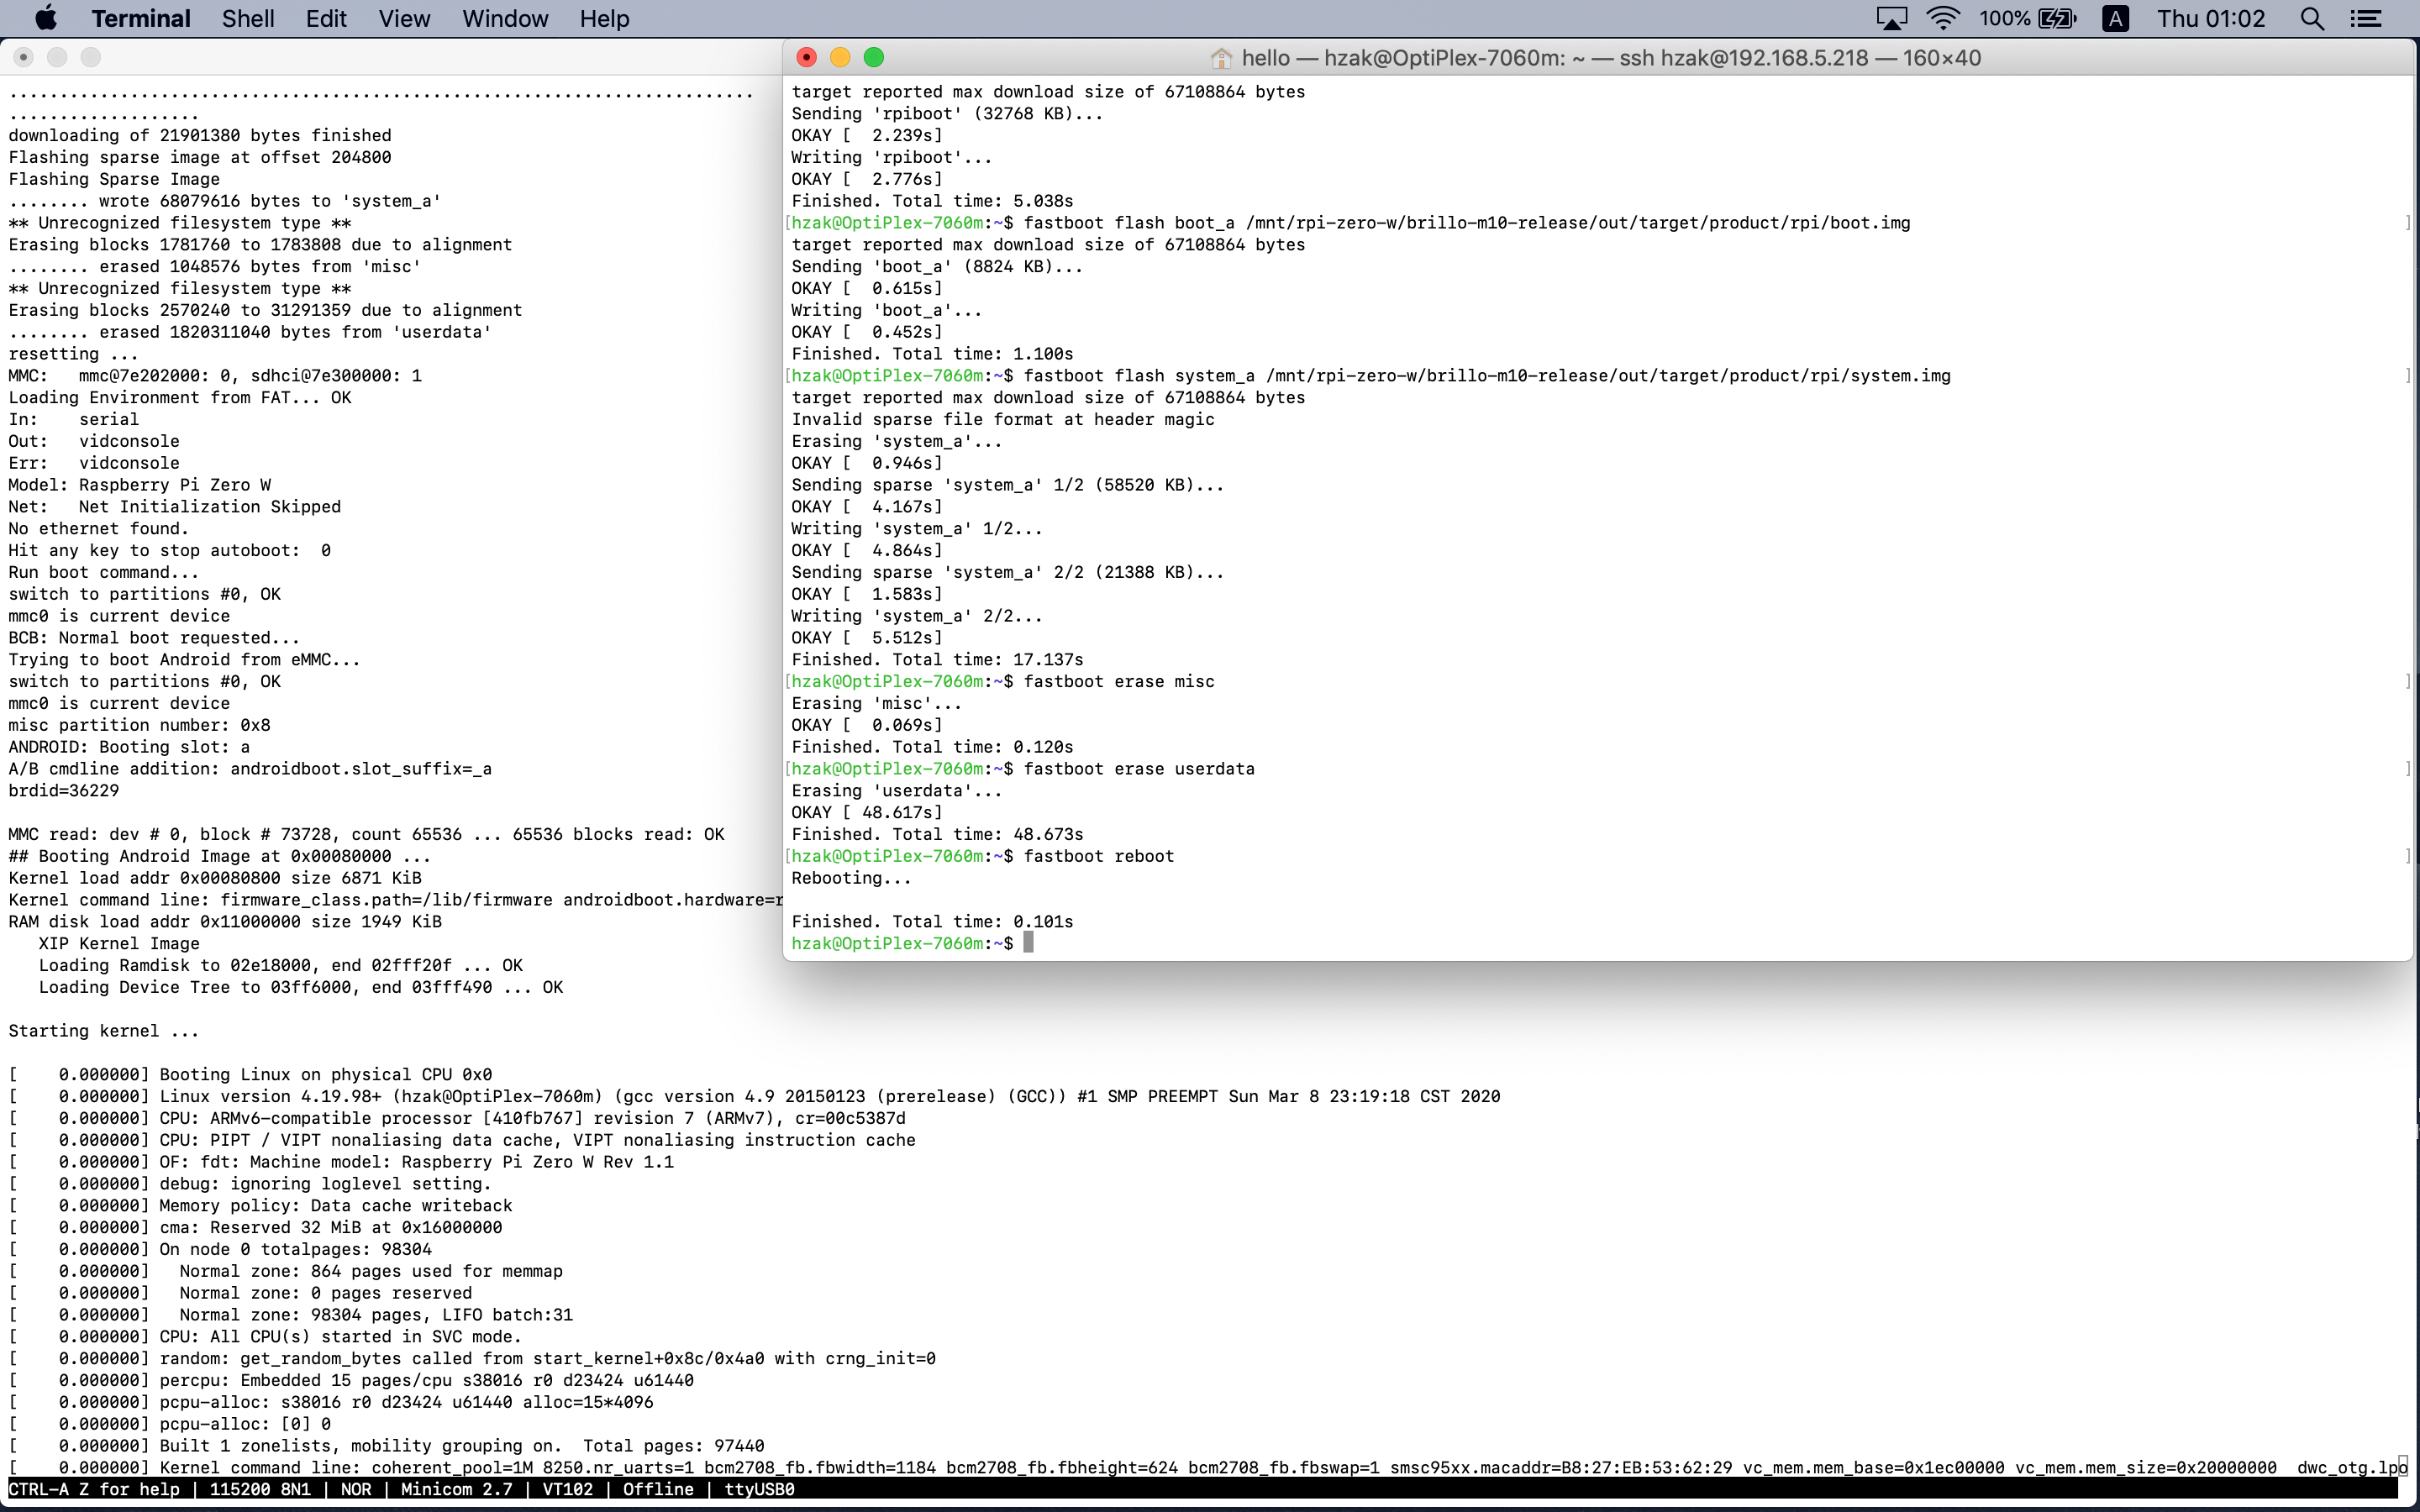The height and width of the screenshot is (1512, 2420).
Task: Open the Window menu
Action: pos(505,18)
